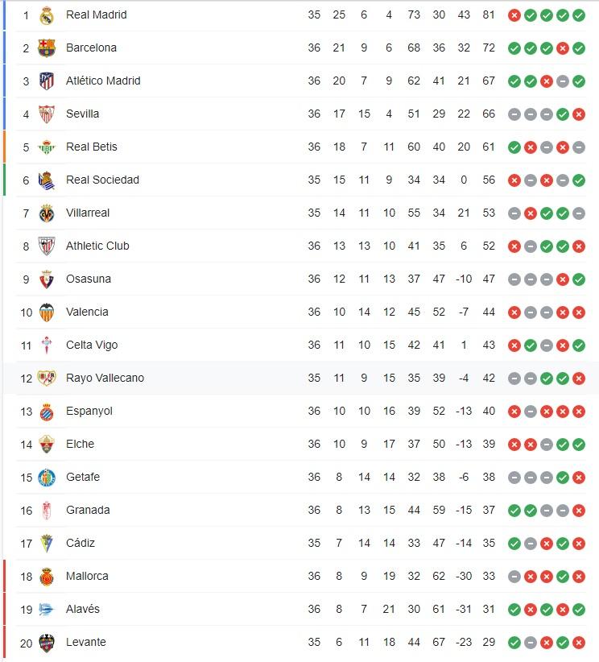Select the Barcelona club badge

(46, 48)
